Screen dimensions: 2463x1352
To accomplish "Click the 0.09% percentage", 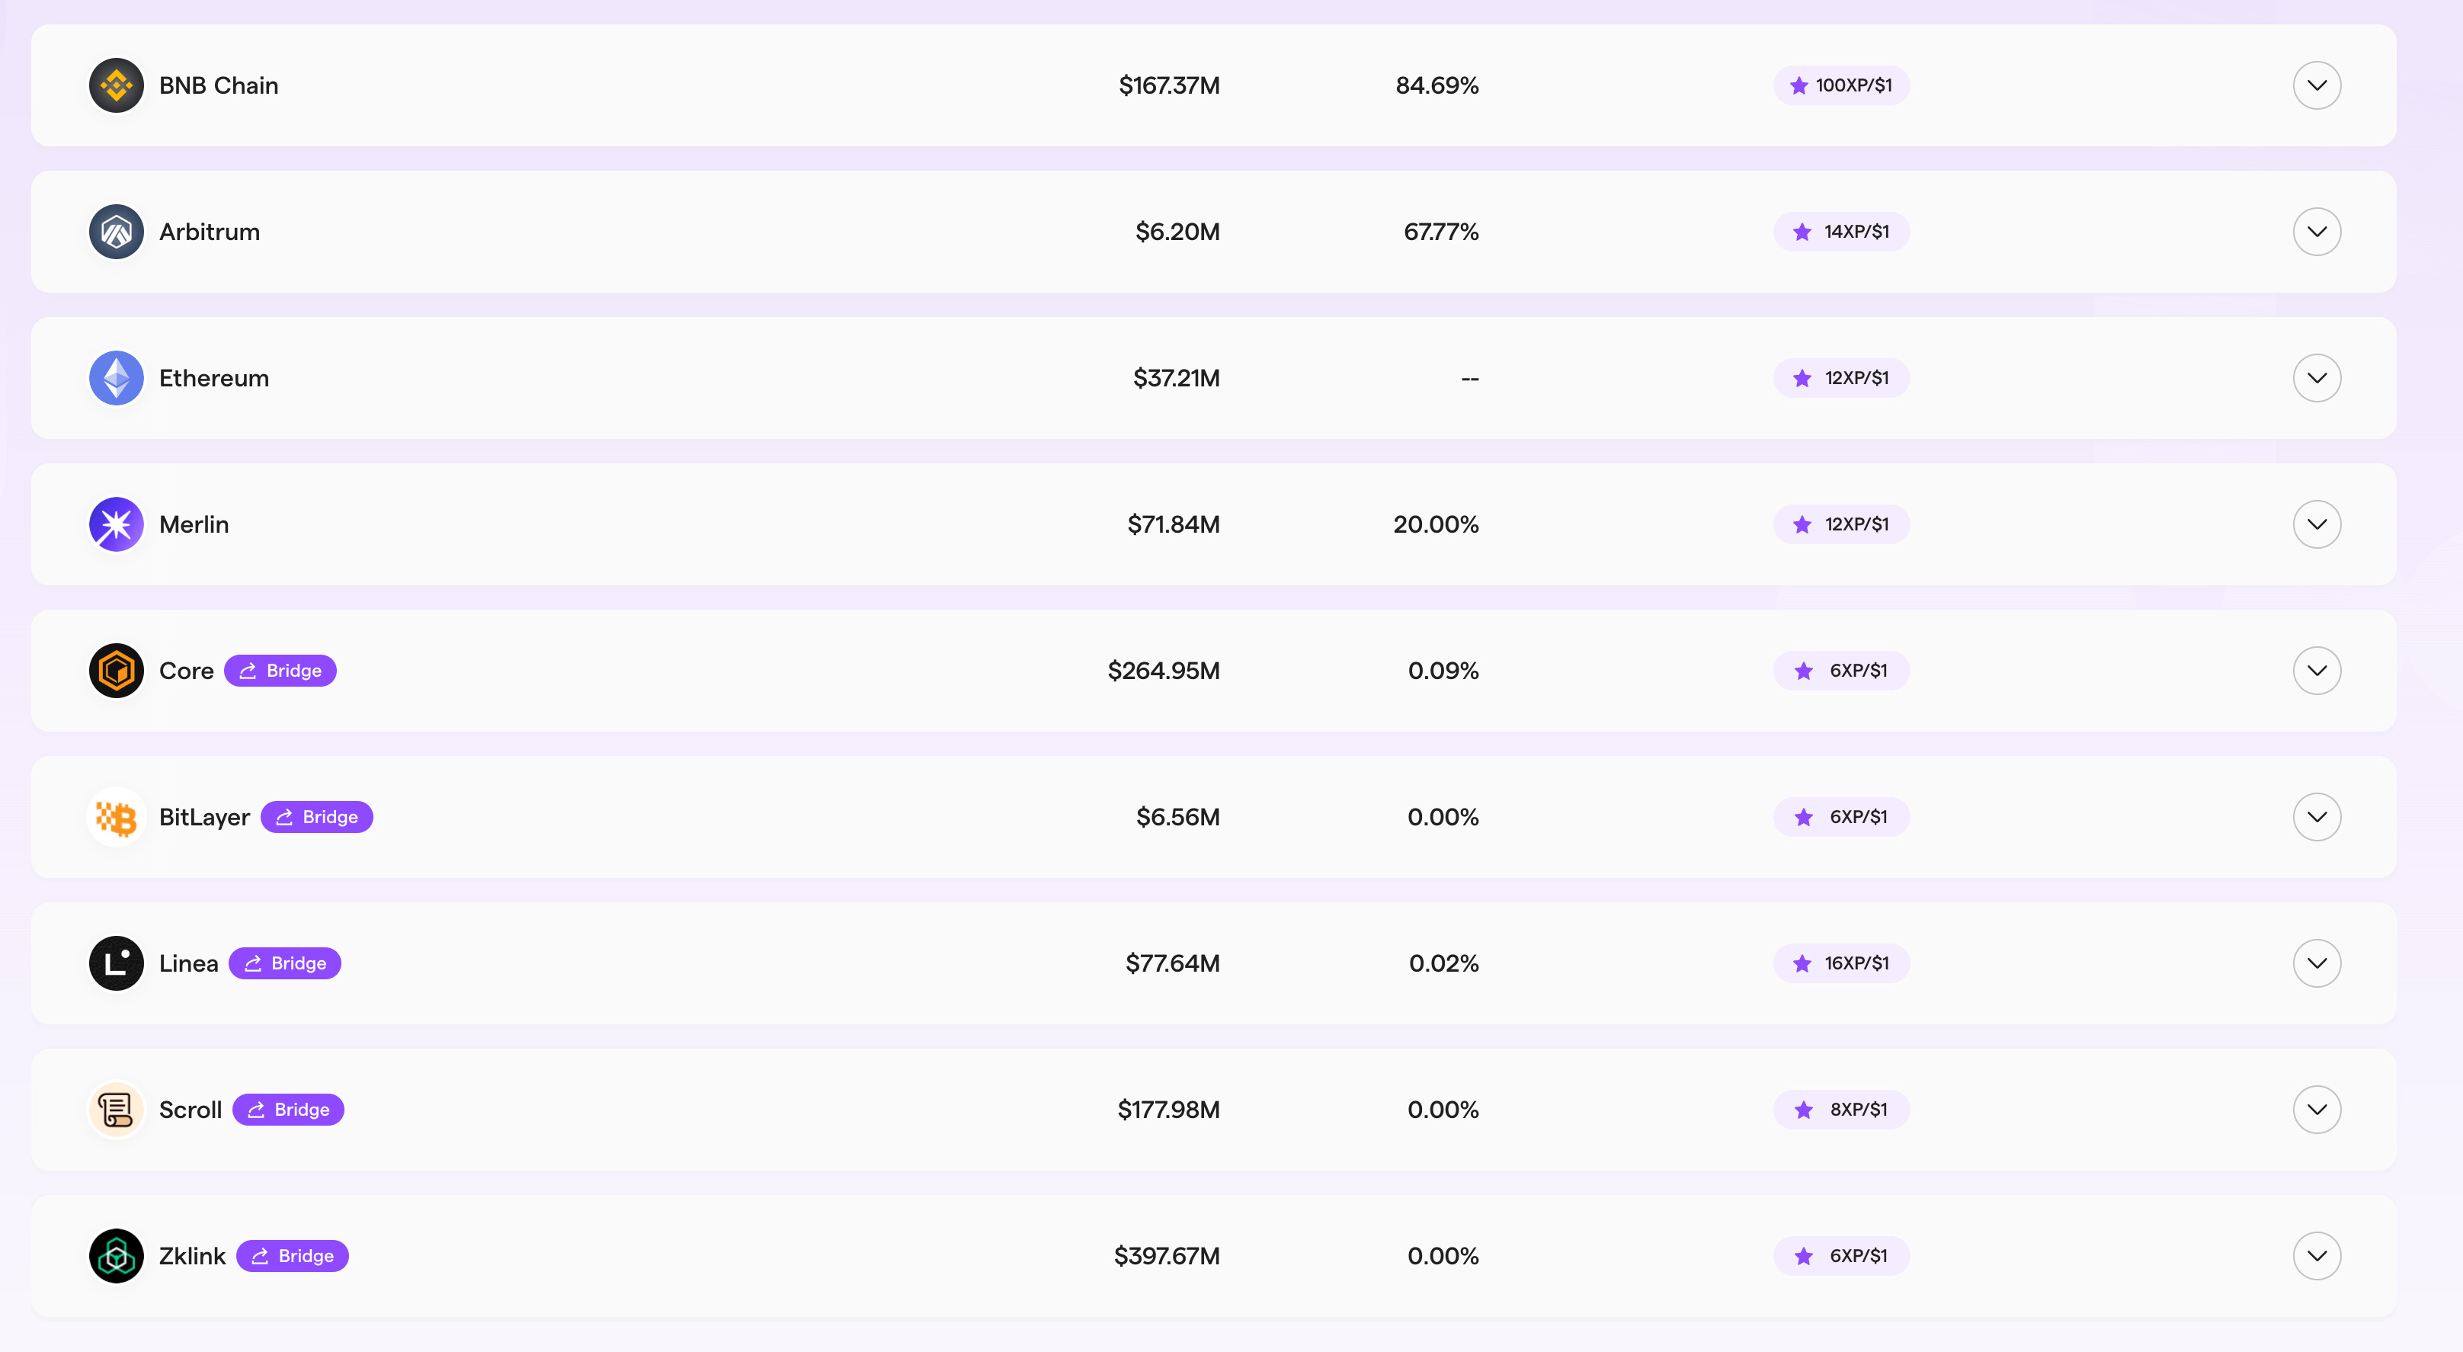I will point(1444,670).
